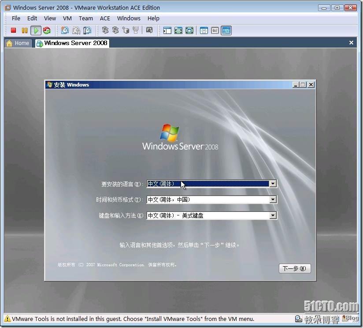Screen dimensions: 363x328
Task: Click the 输入语言和其他首选项 instruction text
Action: 179,245
